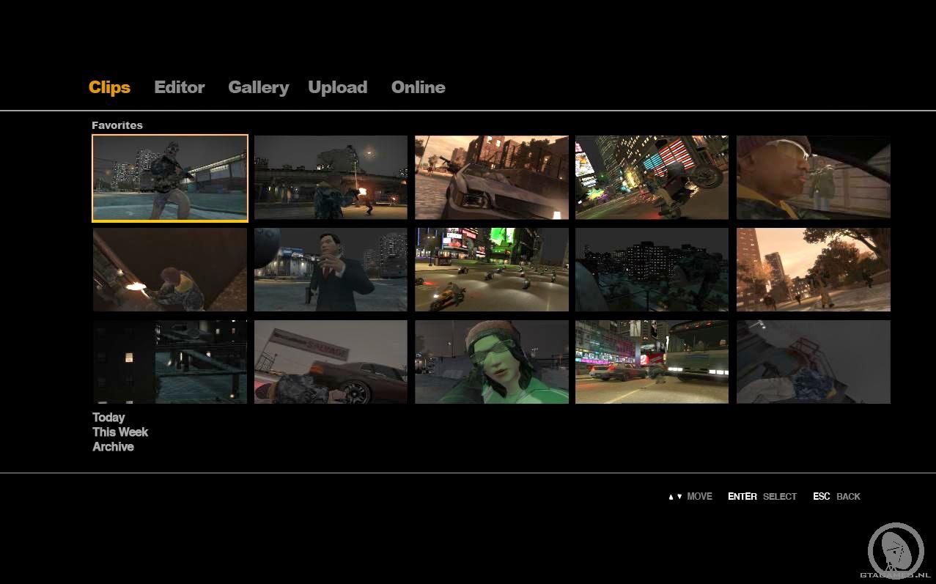Click the MOVE arrows hint
The width and height of the screenshot is (936, 584).
[690, 497]
